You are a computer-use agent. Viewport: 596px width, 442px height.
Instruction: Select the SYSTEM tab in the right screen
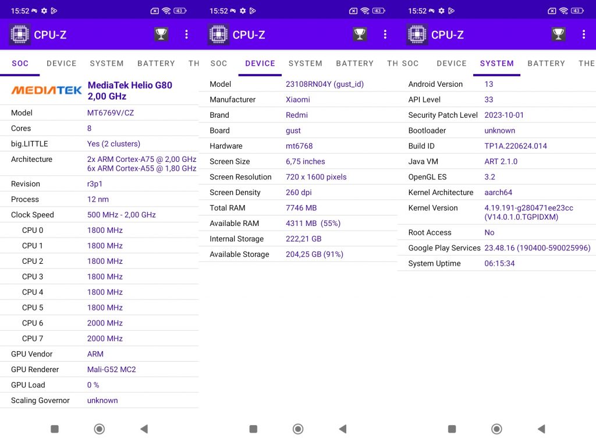(x=497, y=63)
